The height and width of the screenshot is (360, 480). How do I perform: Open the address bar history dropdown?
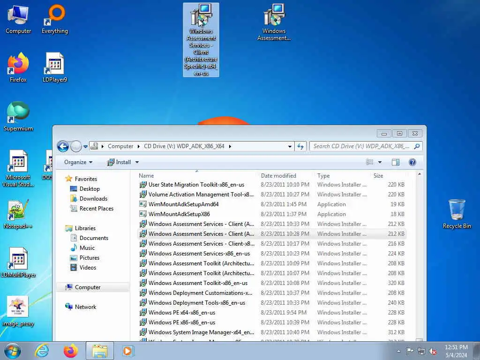[290, 146]
